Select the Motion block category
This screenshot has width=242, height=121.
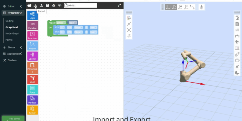click(x=32, y=46)
